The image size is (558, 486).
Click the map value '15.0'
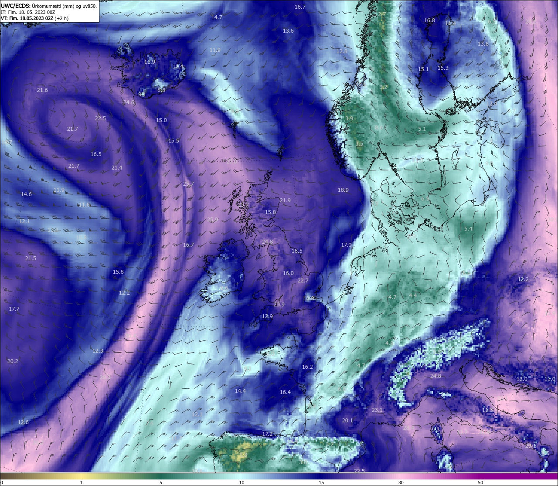tap(161, 120)
